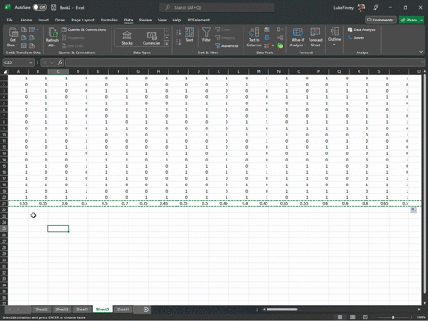Image resolution: width=428 pixels, height=321 pixels.
Task: Click Sort A to Z icon
Action: [x=178, y=32]
